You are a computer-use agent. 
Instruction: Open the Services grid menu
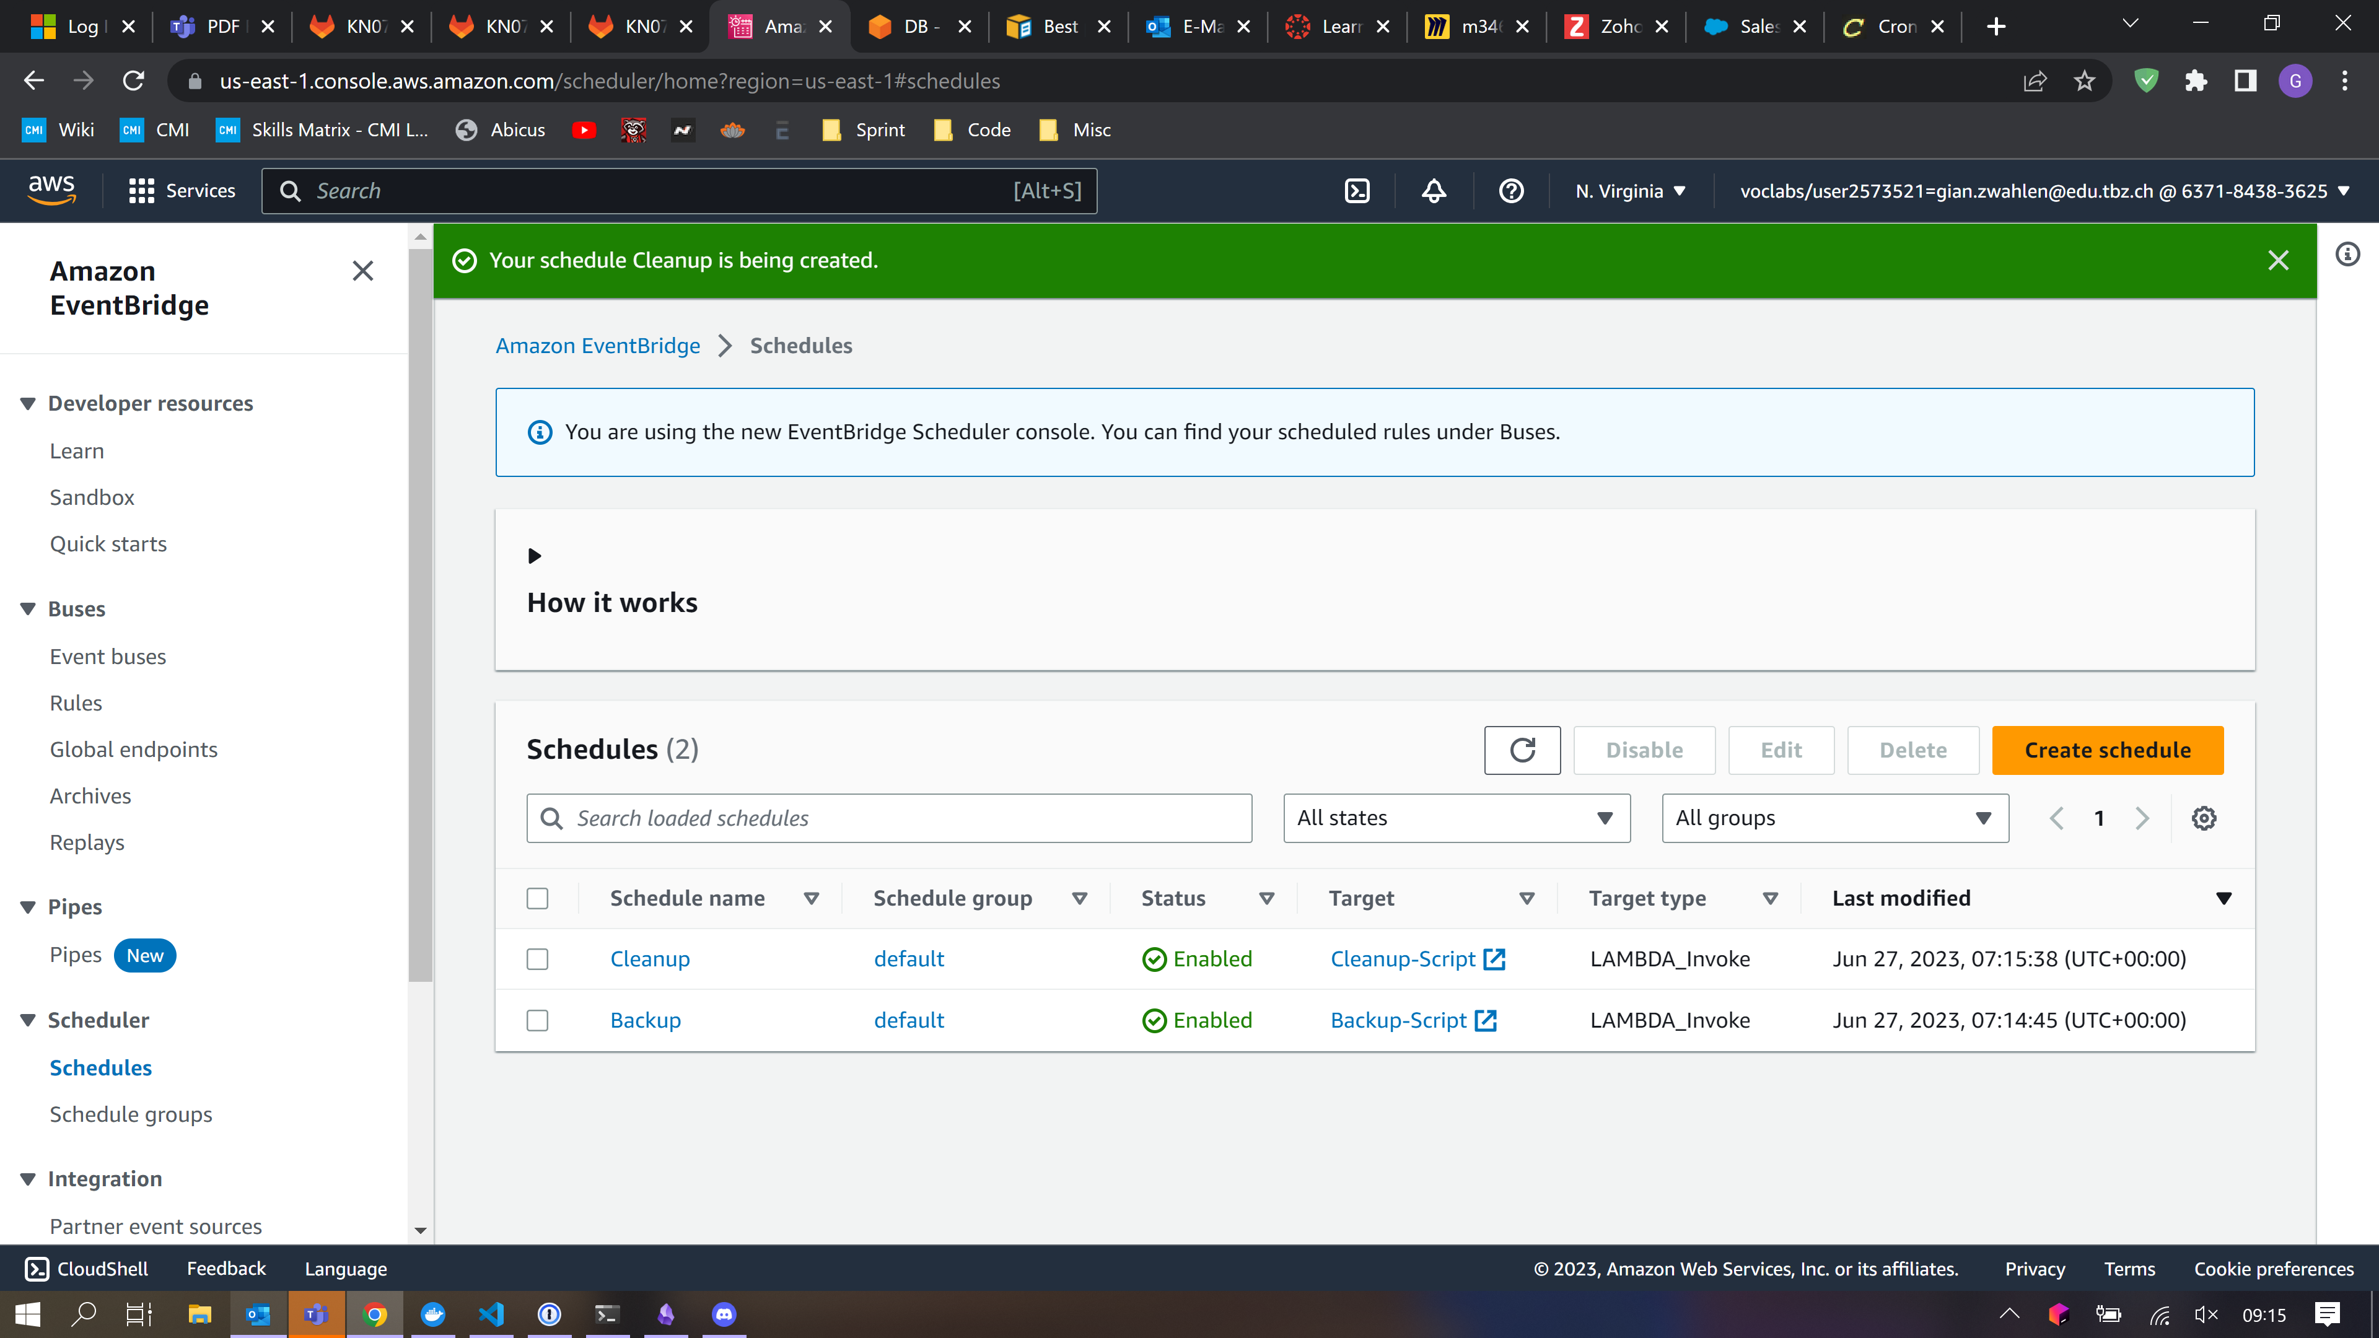coord(141,191)
